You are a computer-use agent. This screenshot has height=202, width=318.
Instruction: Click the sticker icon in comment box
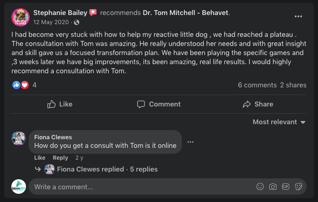[299, 187]
